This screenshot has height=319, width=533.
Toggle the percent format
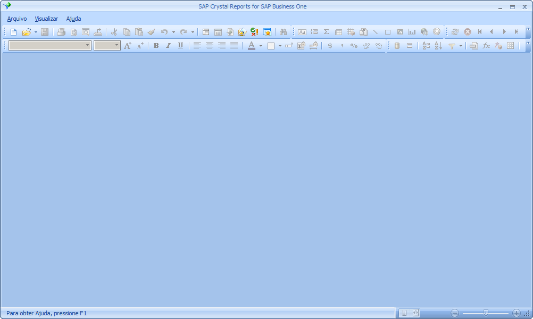pos(354,46)
